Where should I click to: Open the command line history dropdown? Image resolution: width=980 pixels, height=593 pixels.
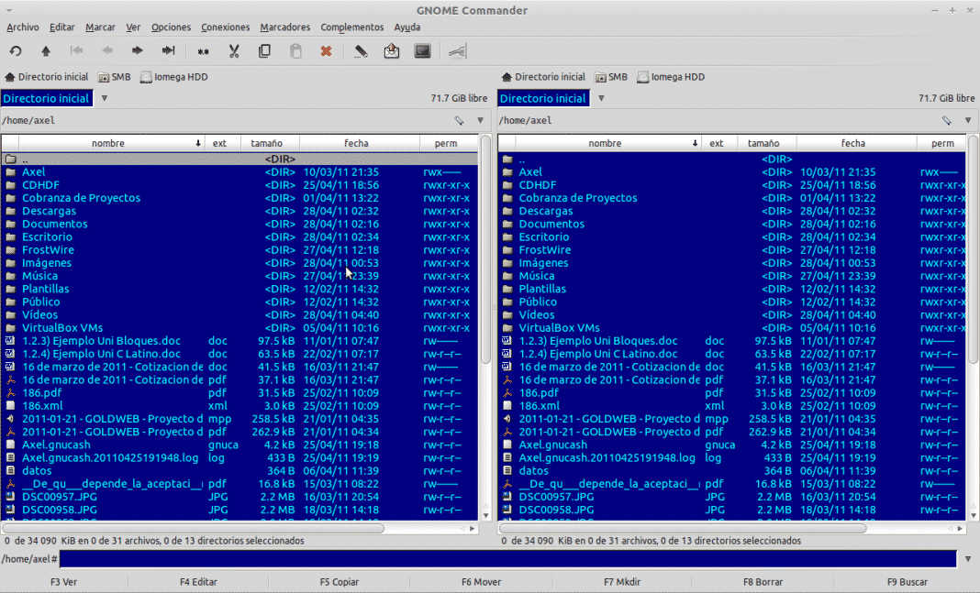(x=967, y=559)
